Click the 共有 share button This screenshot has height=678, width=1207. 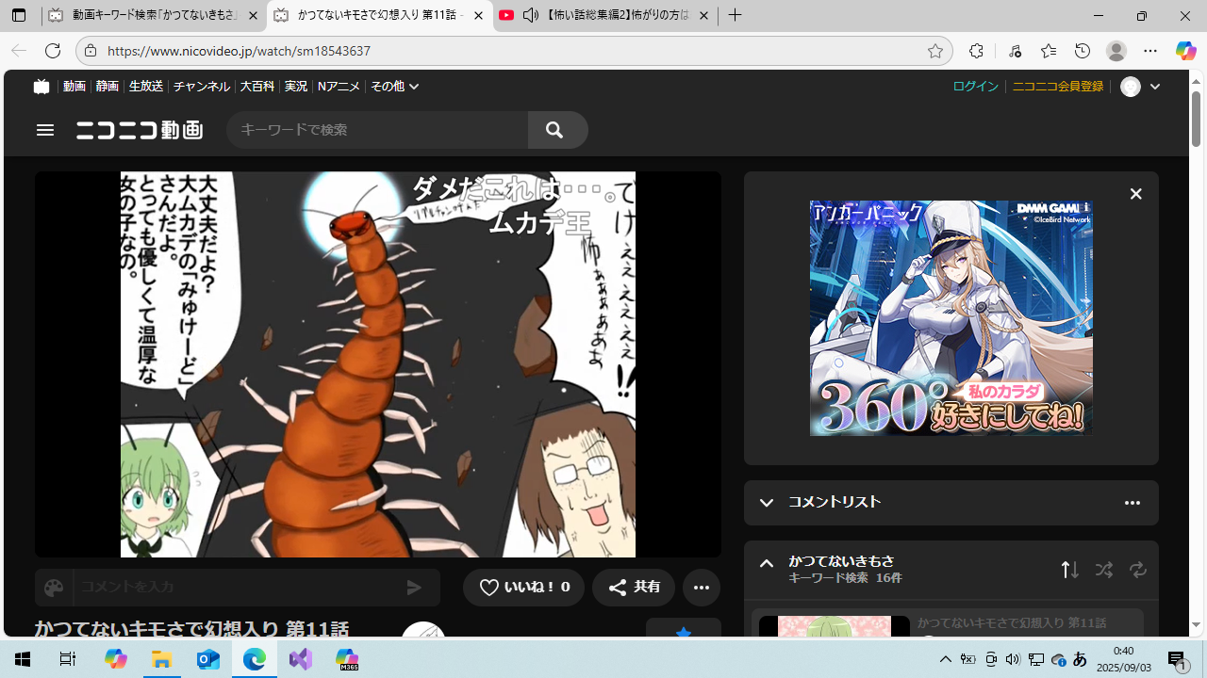pyautogui.click(x=634, y=588)
